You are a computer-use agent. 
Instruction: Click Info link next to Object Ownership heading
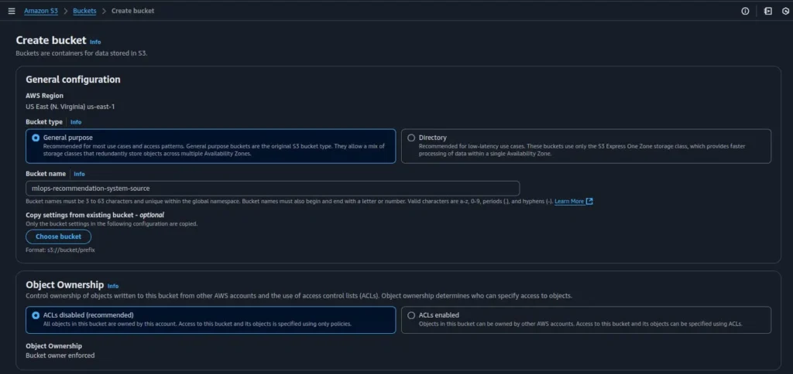113,286
